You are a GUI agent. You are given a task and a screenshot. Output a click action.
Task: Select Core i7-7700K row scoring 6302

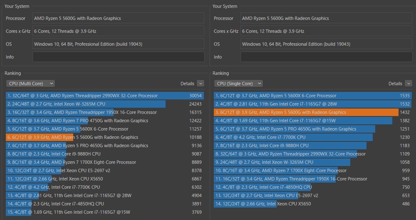point(105,187)
